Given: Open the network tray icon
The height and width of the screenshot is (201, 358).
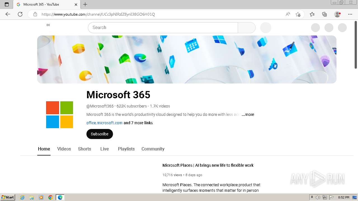Looking at the screenshot, I should coord(325,197).
